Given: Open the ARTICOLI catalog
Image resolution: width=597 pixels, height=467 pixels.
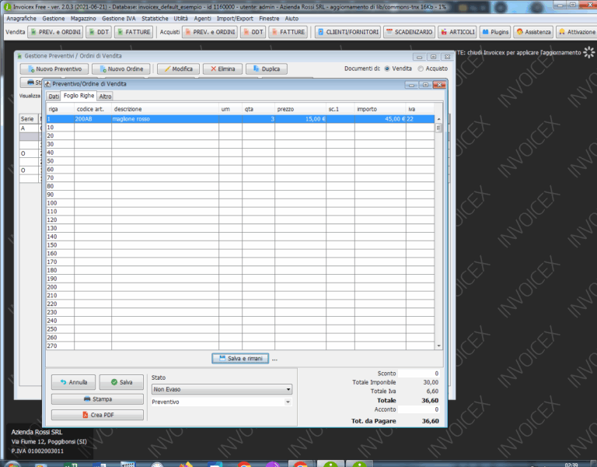Looking at the screenshot, I should tap(458, 32).
